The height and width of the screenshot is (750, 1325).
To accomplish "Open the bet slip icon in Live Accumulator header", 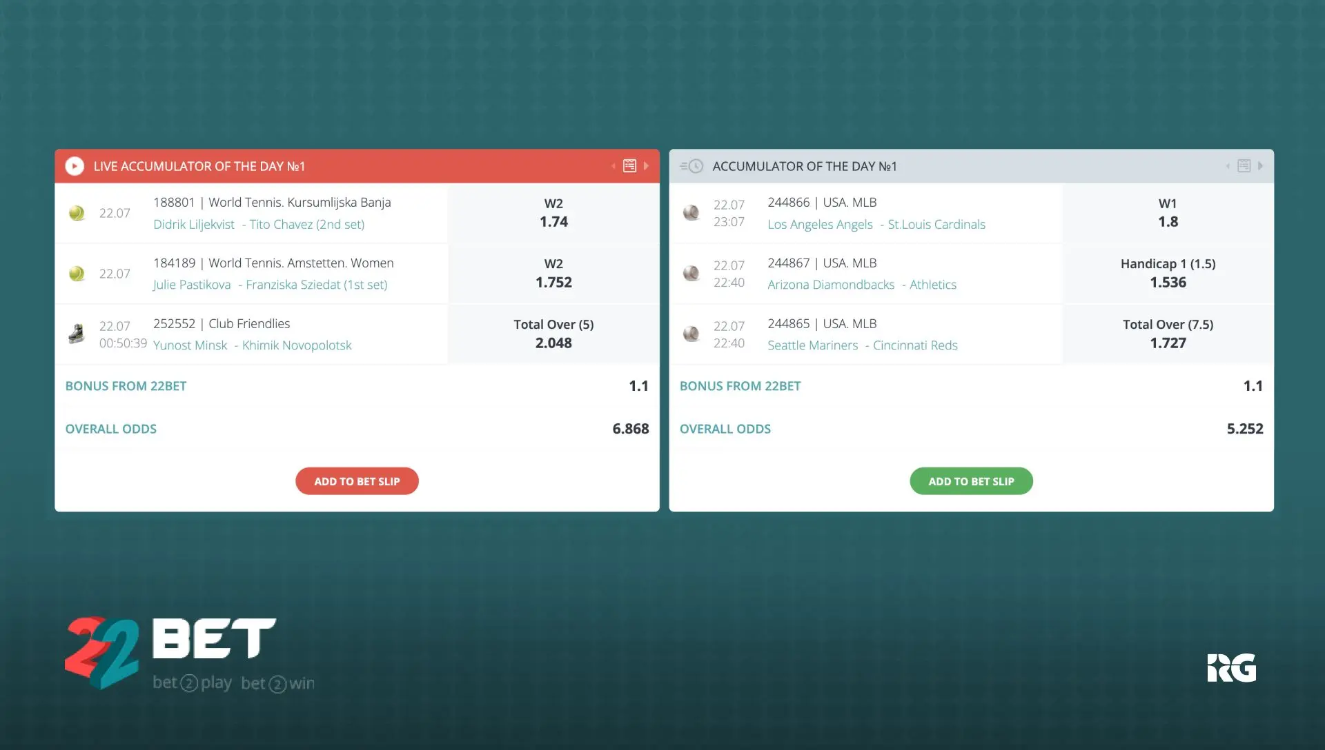I will [629, 166].
